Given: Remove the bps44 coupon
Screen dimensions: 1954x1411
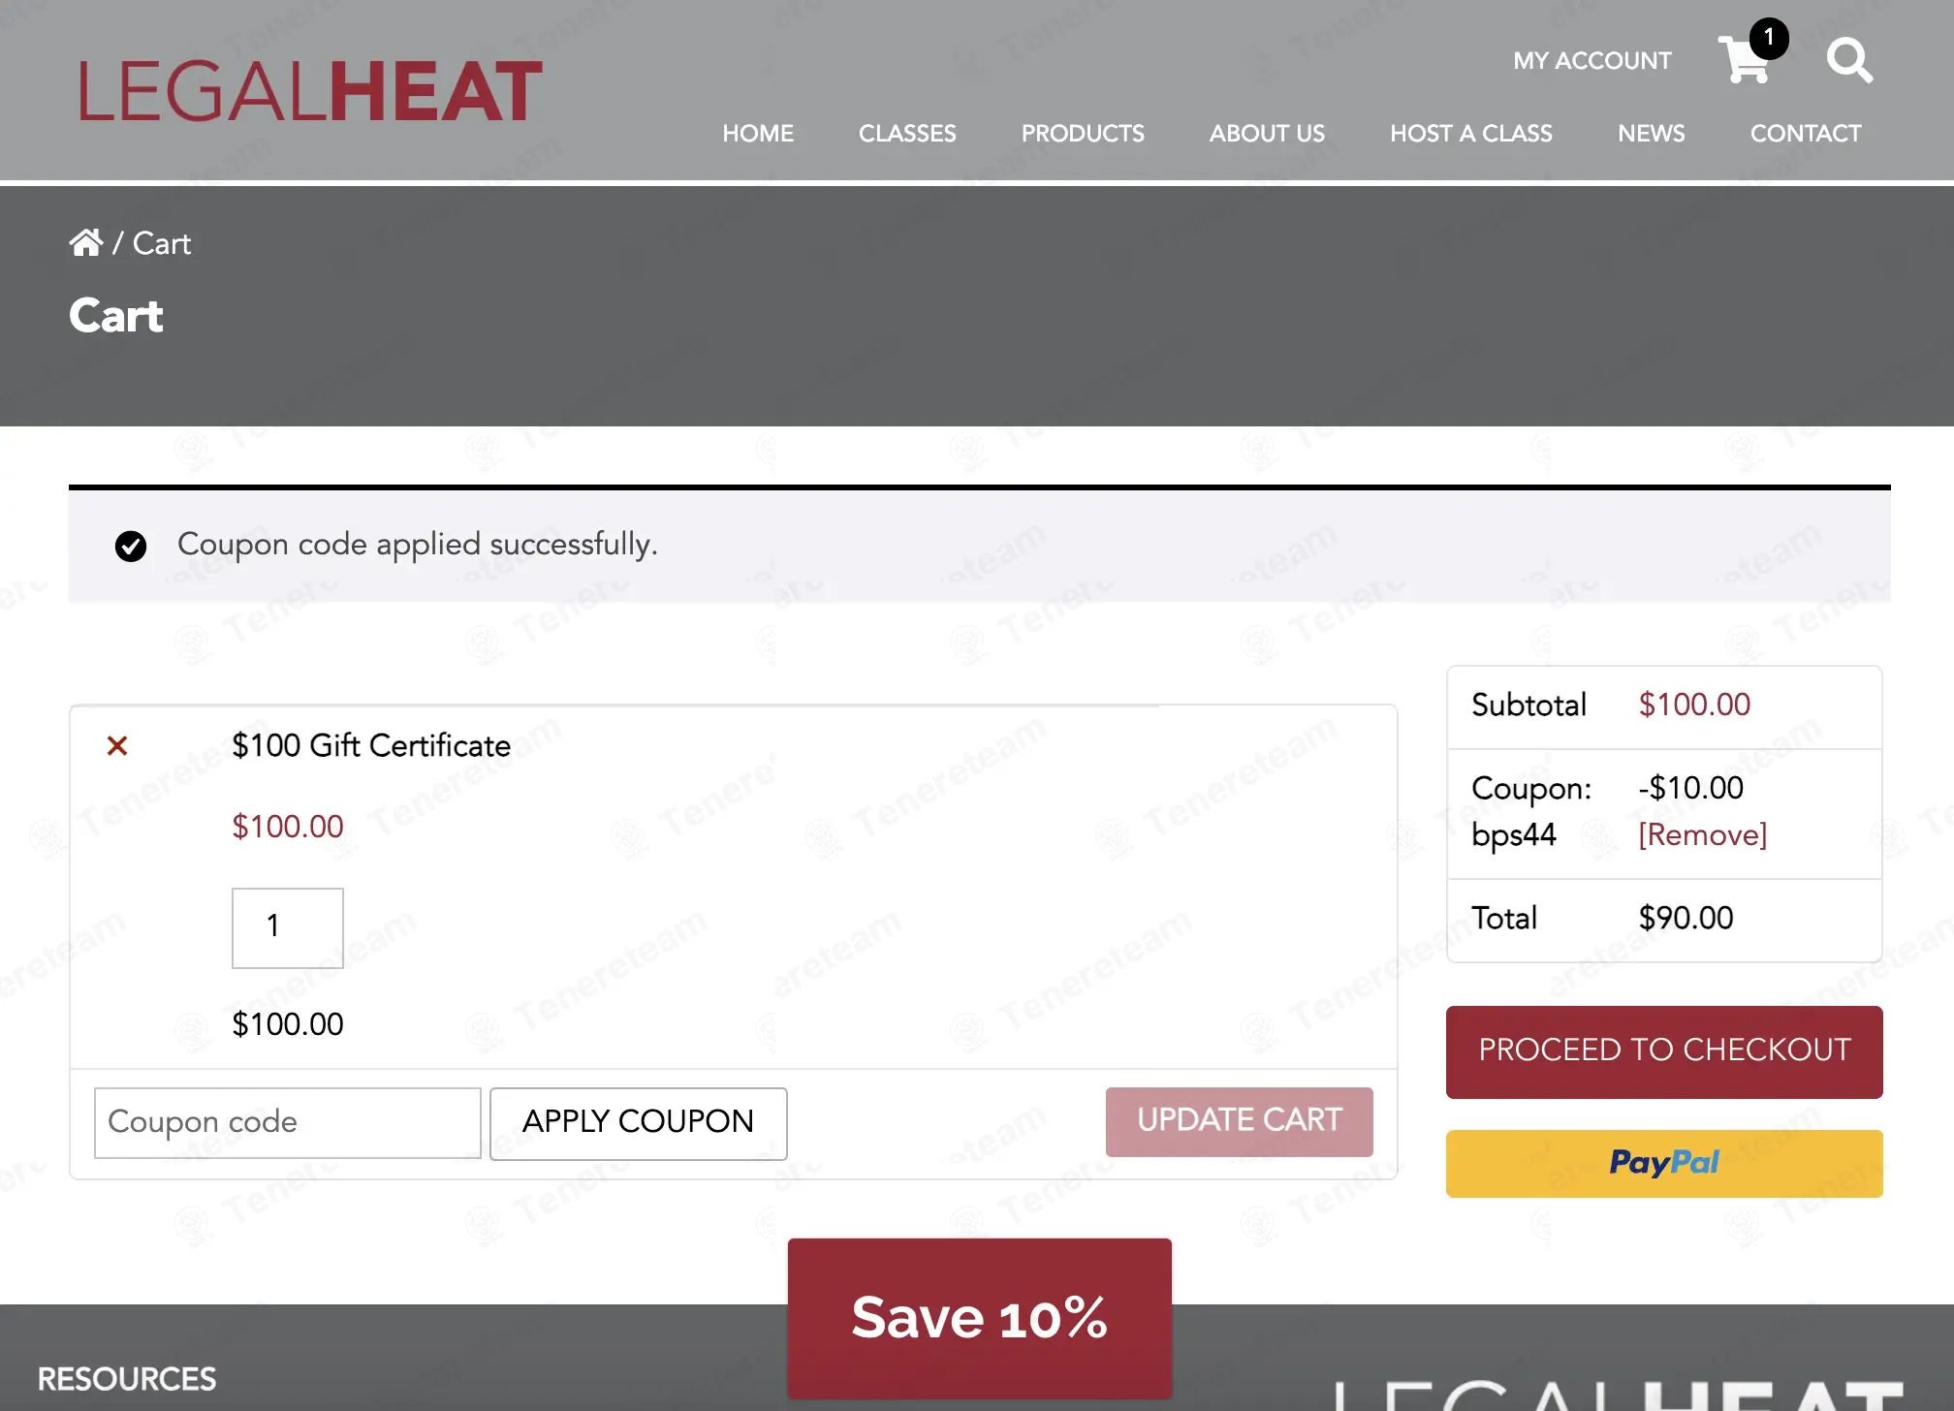Looking at the screenshot, I should coord(1703,834).
